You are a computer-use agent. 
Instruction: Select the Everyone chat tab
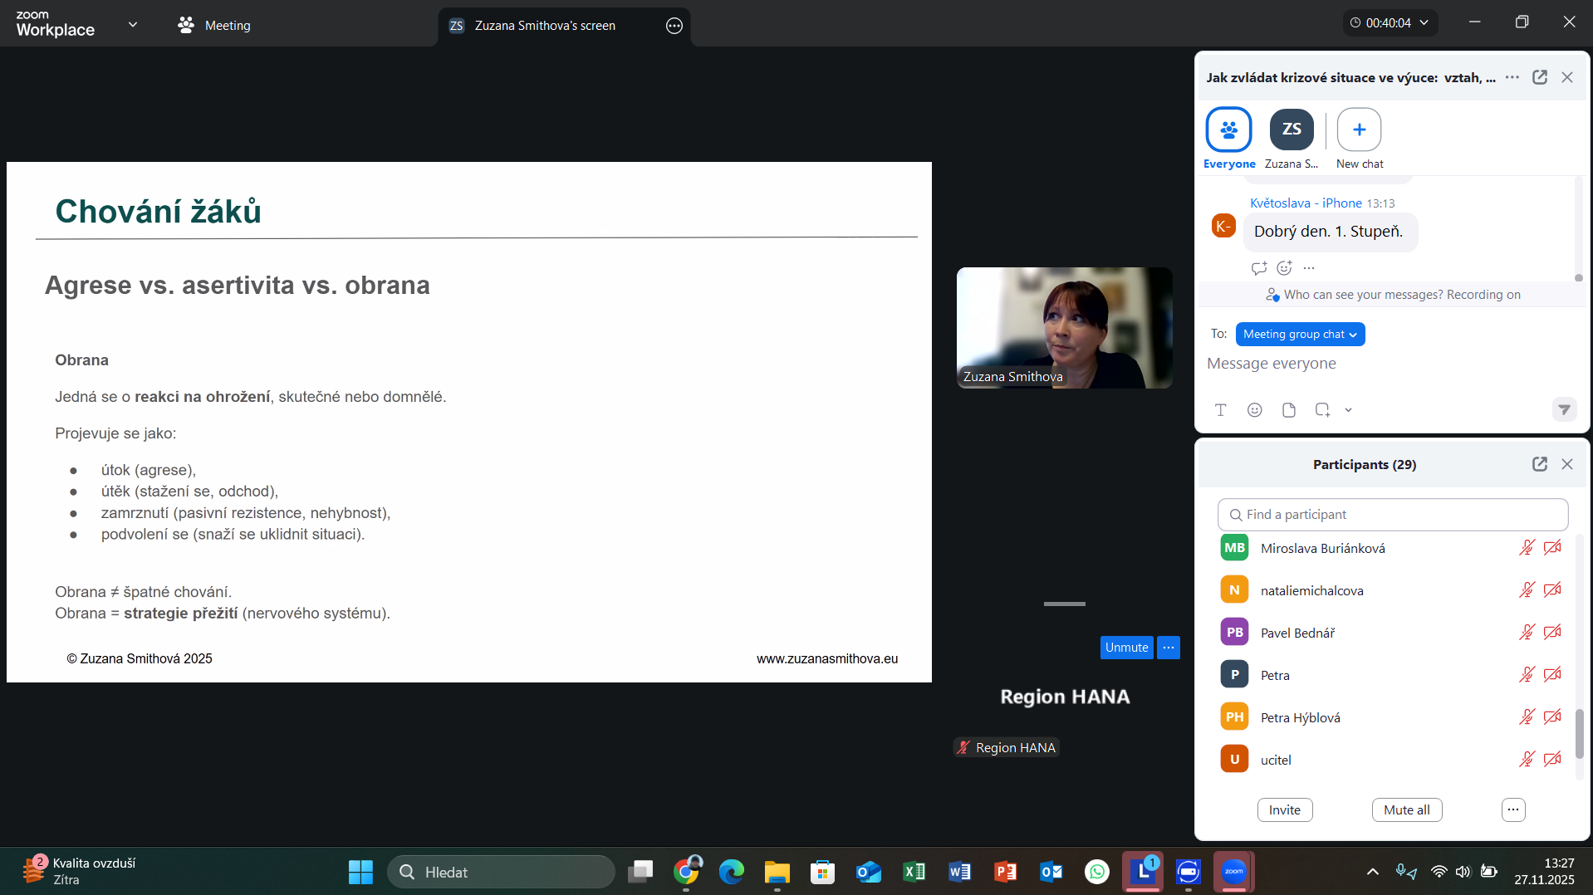click(x=1228, y=139)
